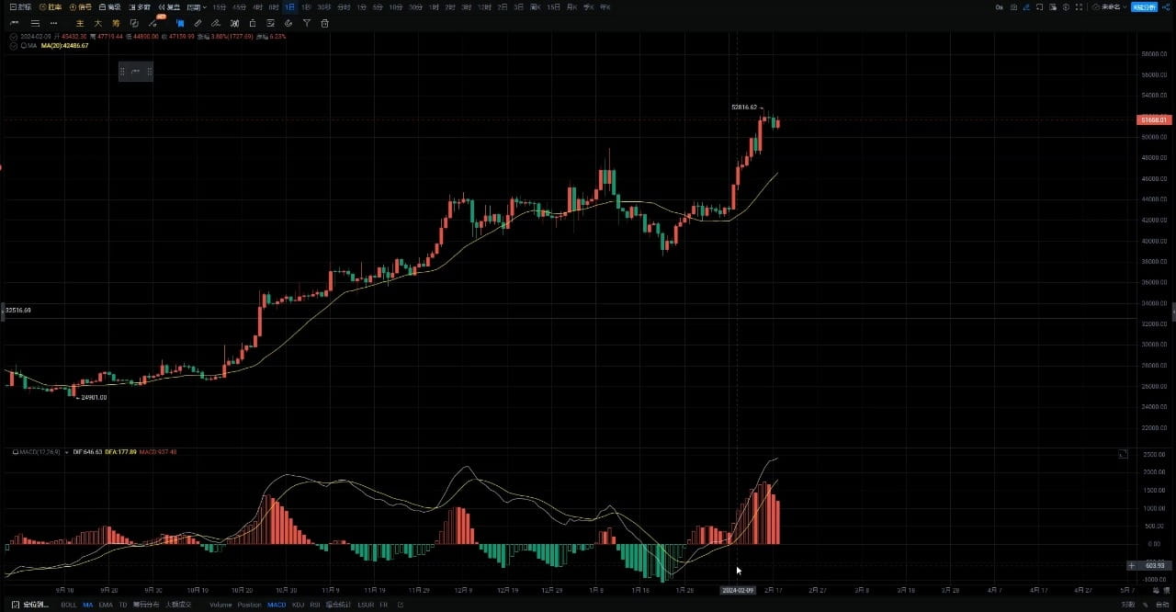Screen dimensions: 1176x612
Task: Choose the horizontal lines drawing tool
Action: click(35, 23)
